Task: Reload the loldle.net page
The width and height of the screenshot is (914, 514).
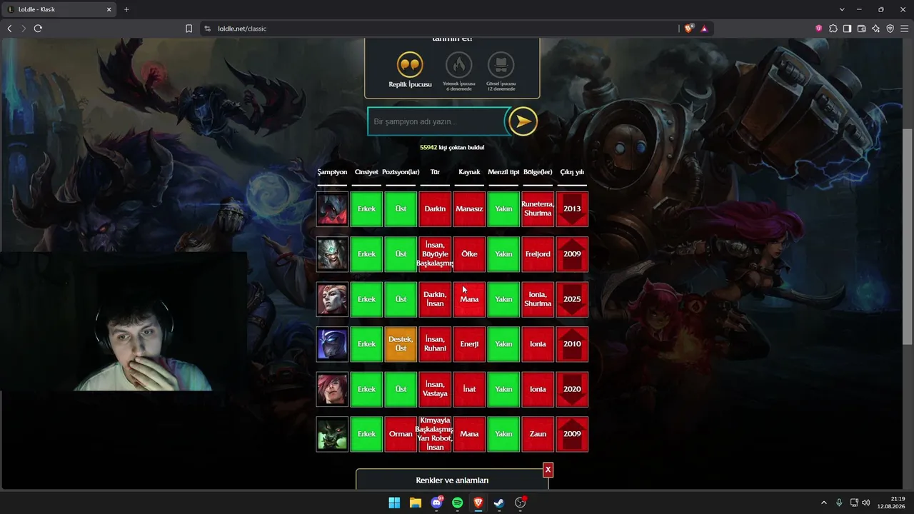Action: click(38, 29)
